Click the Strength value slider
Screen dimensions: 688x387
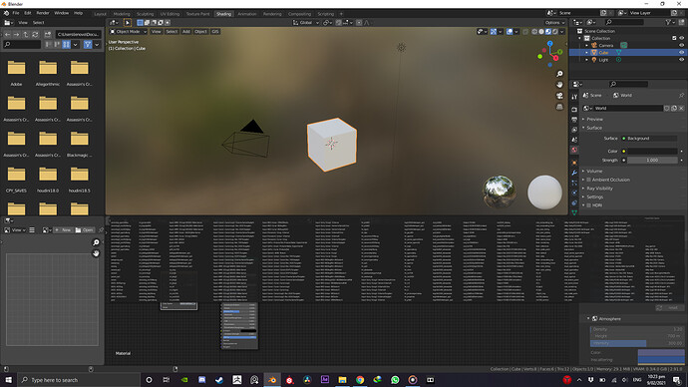tap(652, 161)
